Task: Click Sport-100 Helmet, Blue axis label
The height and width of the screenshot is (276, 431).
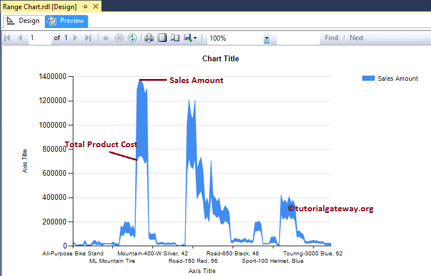Action: click(x=273, y=261)
